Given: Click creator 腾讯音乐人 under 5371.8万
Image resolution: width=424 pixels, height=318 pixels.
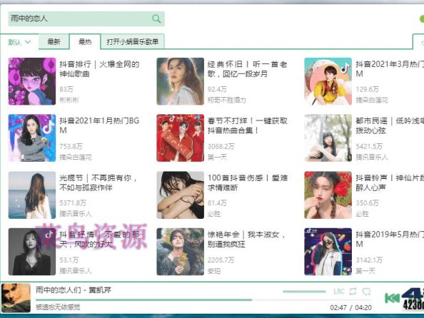Looking at the screenshot, I should [x=76, y=214].
